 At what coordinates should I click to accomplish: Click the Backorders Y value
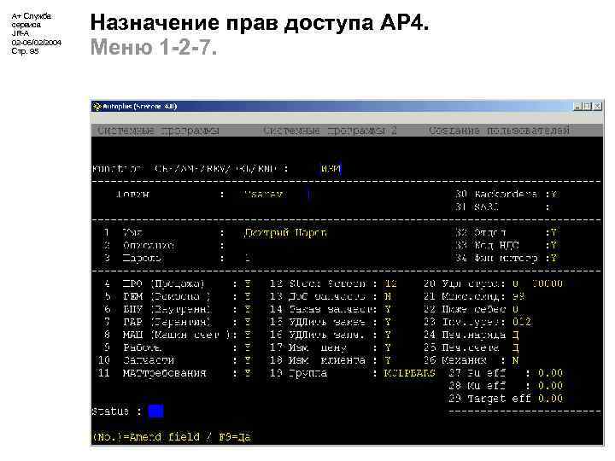point(553,194)
